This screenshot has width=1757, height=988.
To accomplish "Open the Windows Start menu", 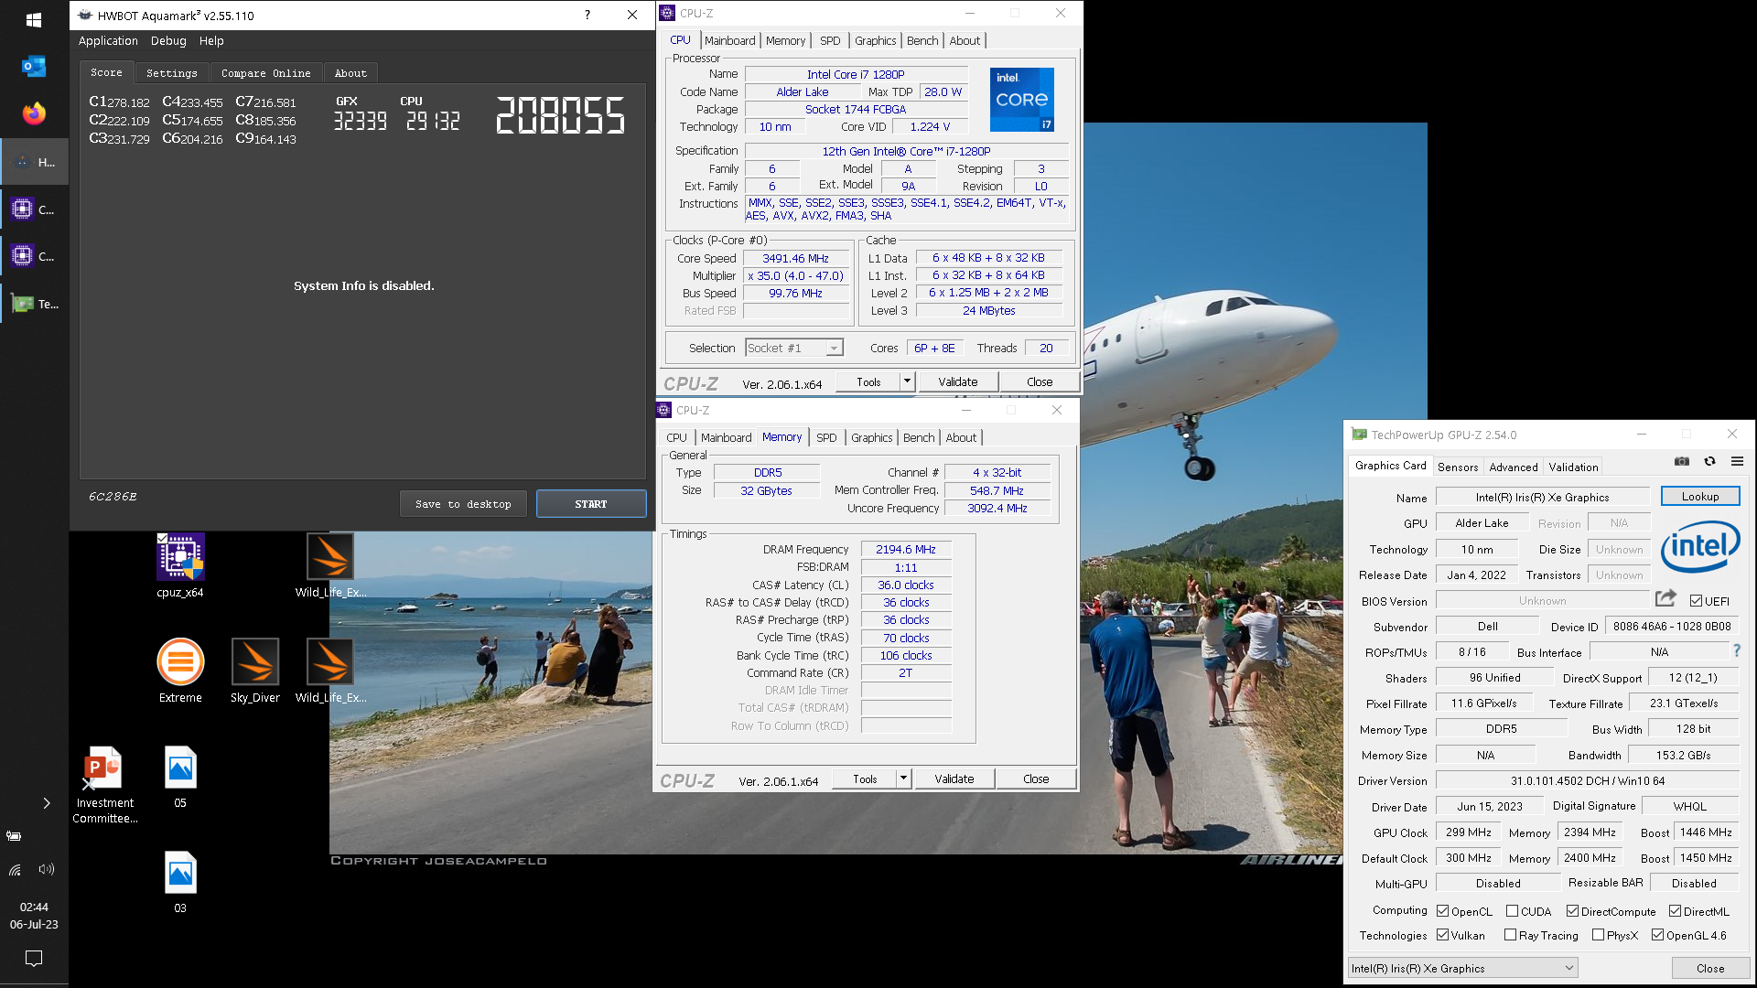I will (34, 19).
